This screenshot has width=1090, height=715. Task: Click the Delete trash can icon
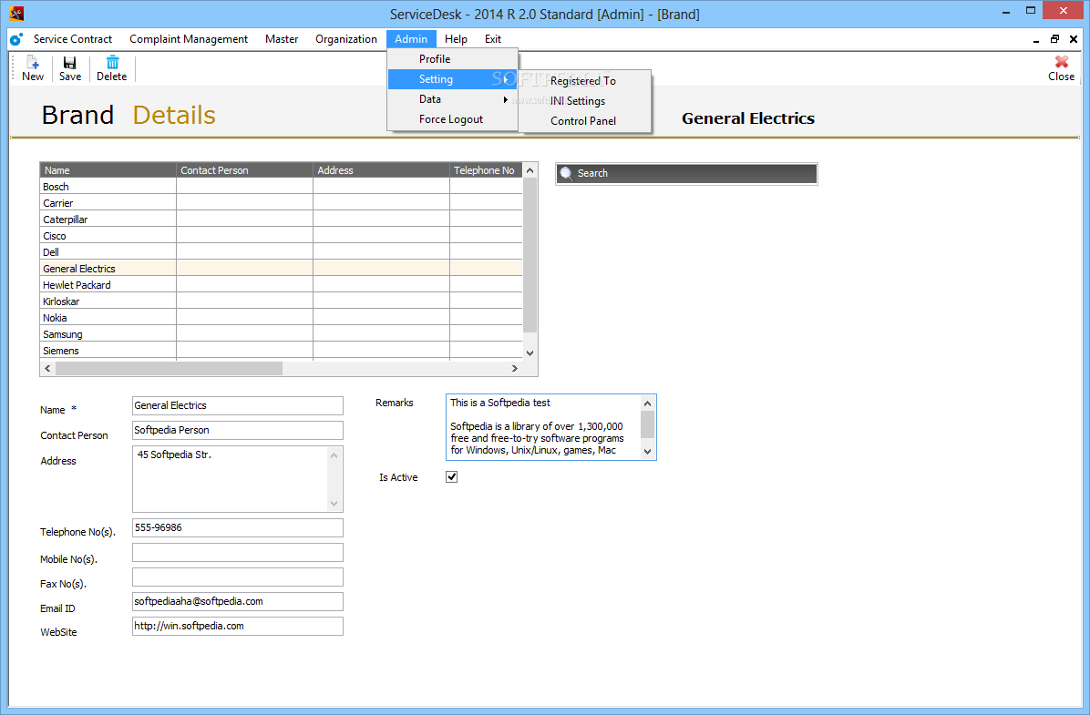[112, 63]
